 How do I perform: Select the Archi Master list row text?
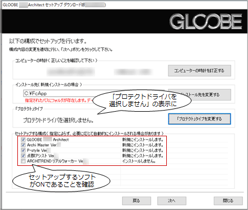(44, 145)
